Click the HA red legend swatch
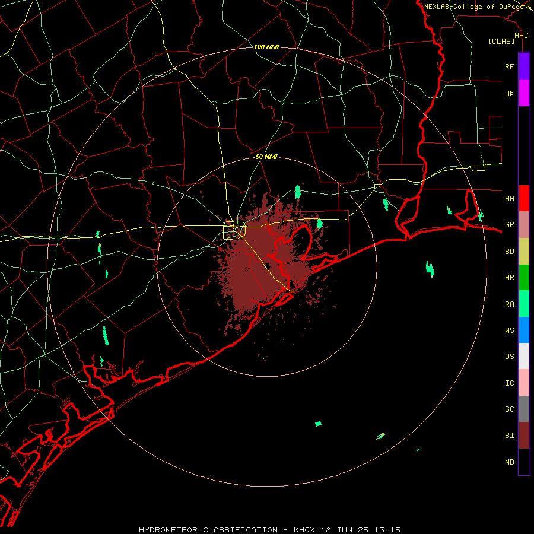The height and width of the screenshot is (534, 534). pos(524,198)
